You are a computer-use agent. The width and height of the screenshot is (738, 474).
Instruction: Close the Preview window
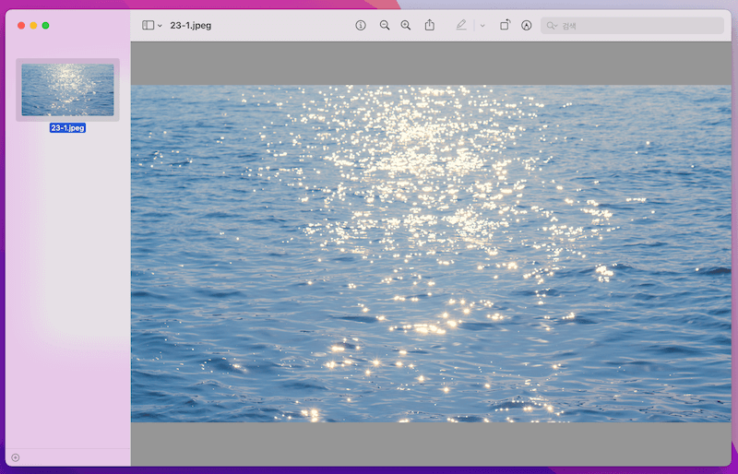[x=21, y=26]
